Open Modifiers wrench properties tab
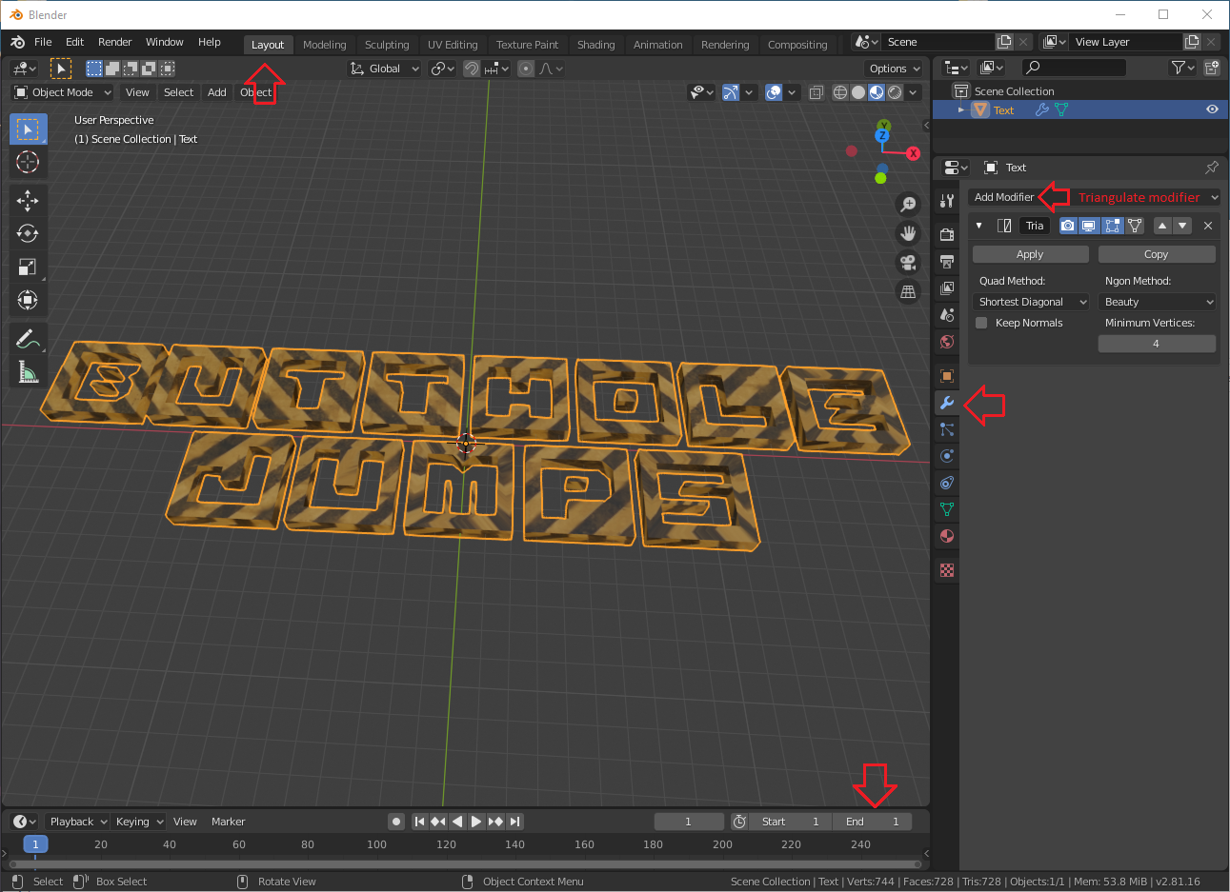Image resolution: width=1230 pixels, height=892 pixels. (x=947, y=403)
